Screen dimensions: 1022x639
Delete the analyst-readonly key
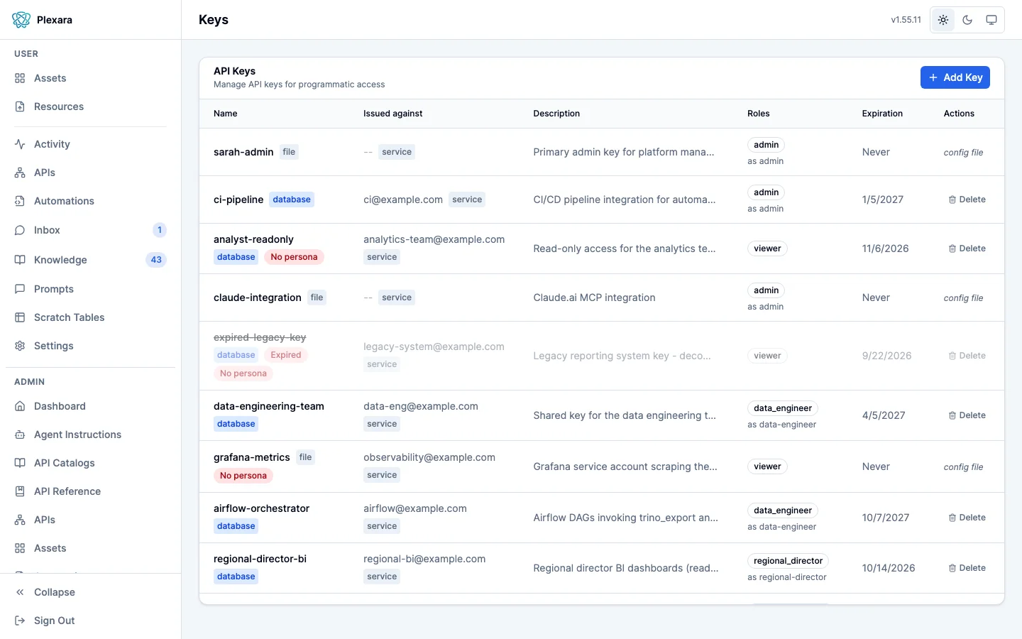point(967,248)
